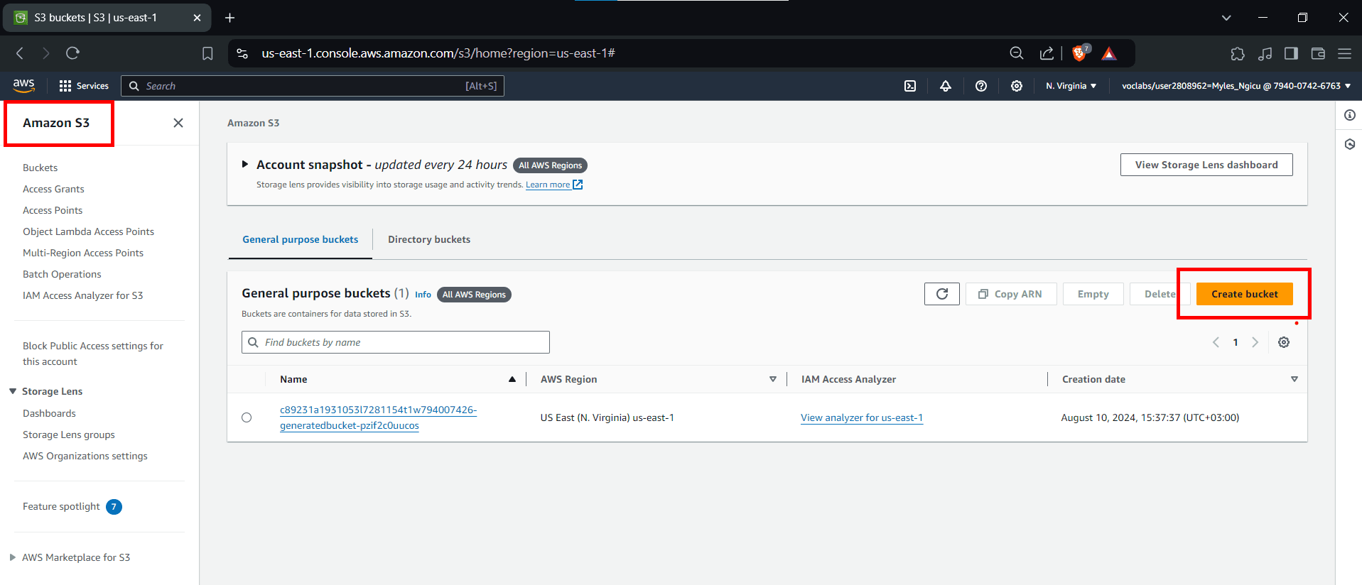Image resolution: width=1362 pixels, height=585 pixels.
Task: Open the voclabs account menu
Action: [x=1236, y=86]
